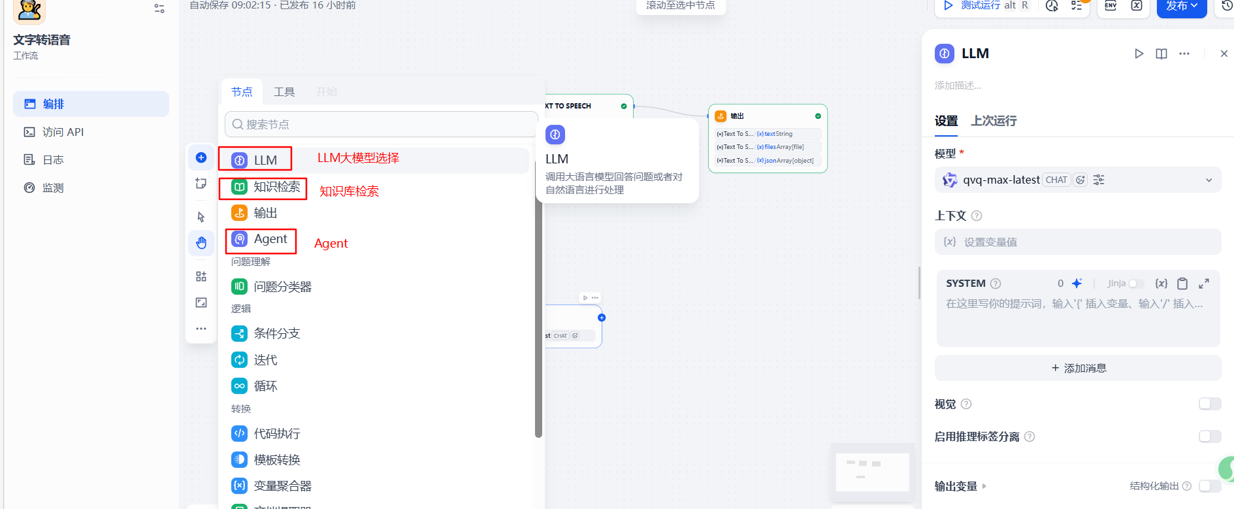
Task: Click the add note icon in canvas toolbar
Action: tap(201, 184)
